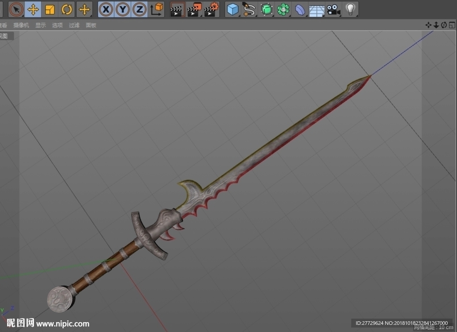
Task: Open the 过滤 menu
Action: pyautogui.click(x=74, y=25)
